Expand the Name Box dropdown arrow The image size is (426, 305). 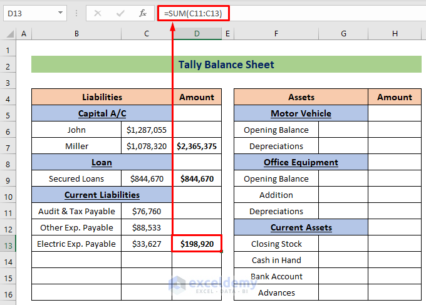60,13
